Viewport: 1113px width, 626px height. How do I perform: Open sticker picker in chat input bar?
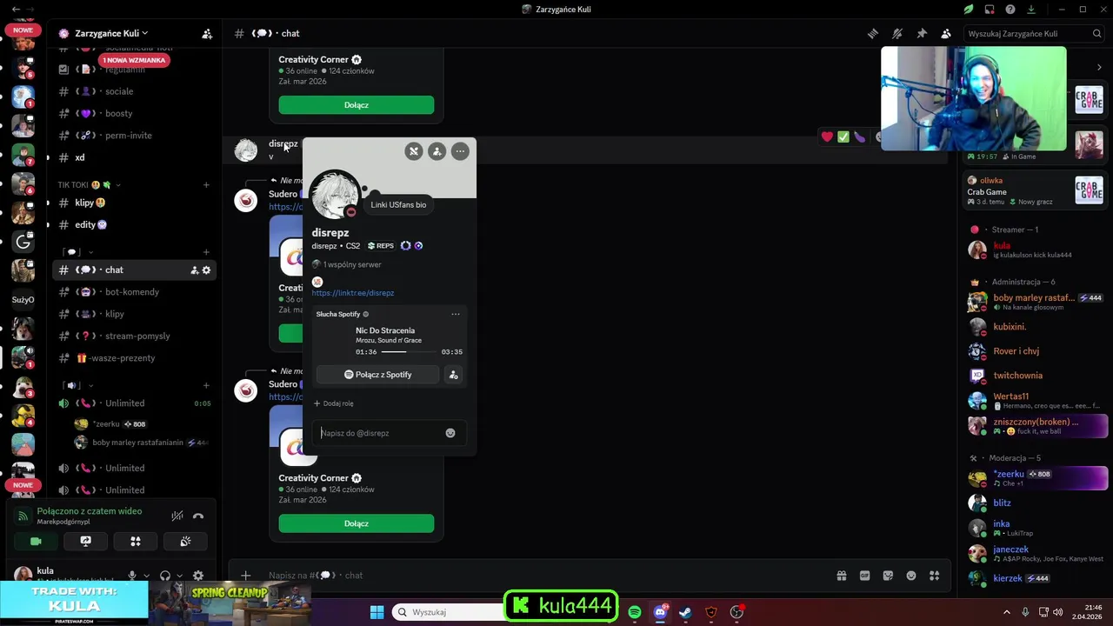click(x=888, y=576)
